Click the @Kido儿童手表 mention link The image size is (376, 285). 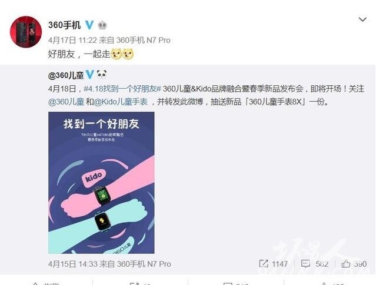click(121, 102)
